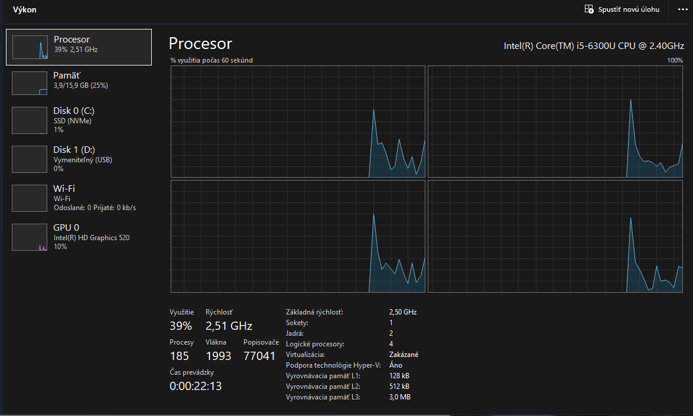
Task: Click the bottom-left logical processor graph
Action: (298, 236)
